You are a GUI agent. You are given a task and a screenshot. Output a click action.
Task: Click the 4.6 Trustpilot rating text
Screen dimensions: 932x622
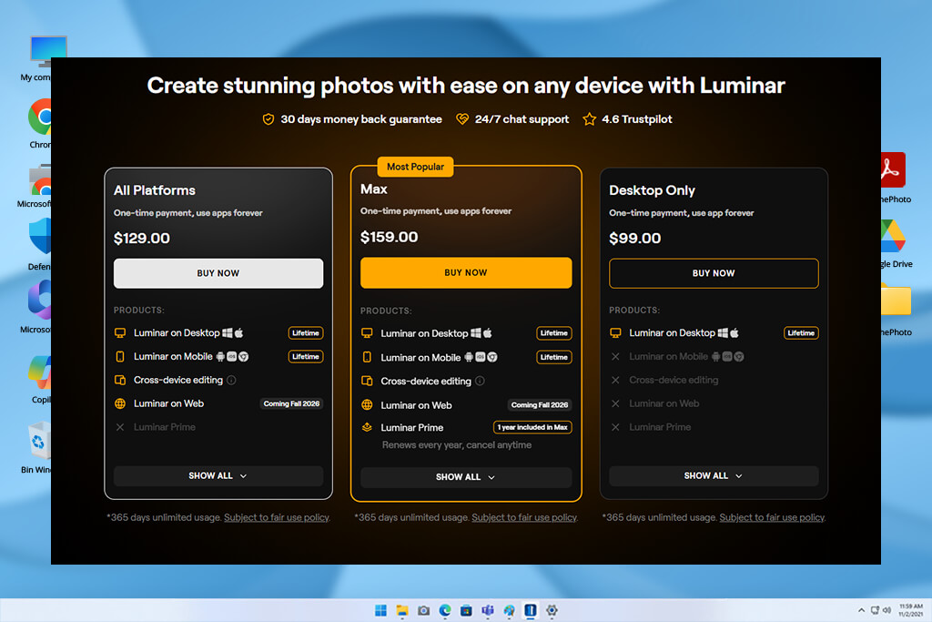636,119
